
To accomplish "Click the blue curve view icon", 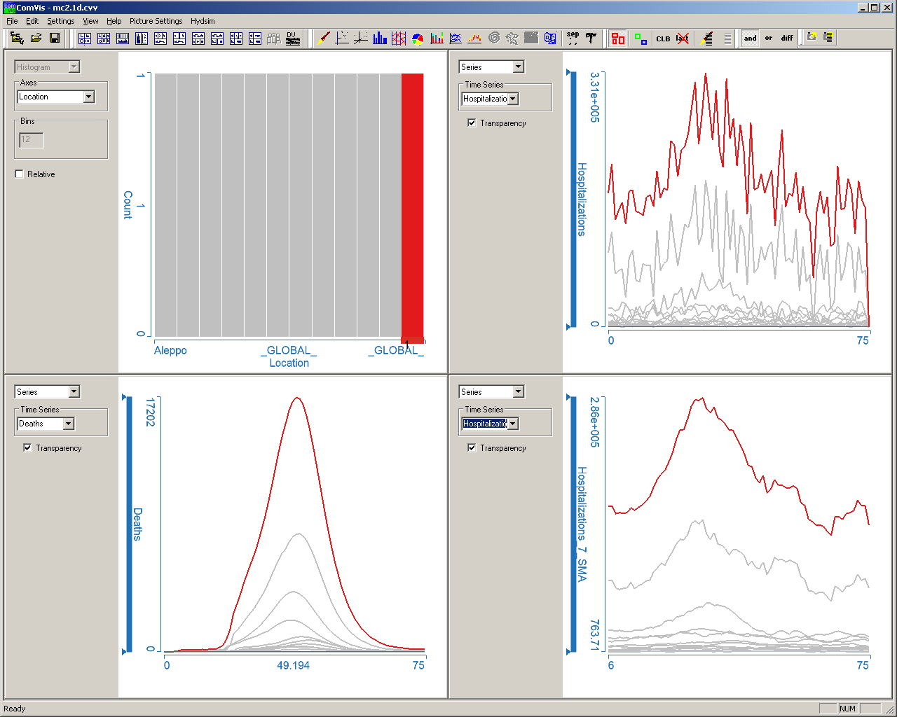I will tap(456, 39).
